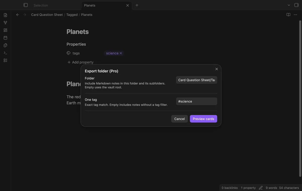Open graph view ribbon icon
The image size is (302, 191).
(x=5, y=23)
